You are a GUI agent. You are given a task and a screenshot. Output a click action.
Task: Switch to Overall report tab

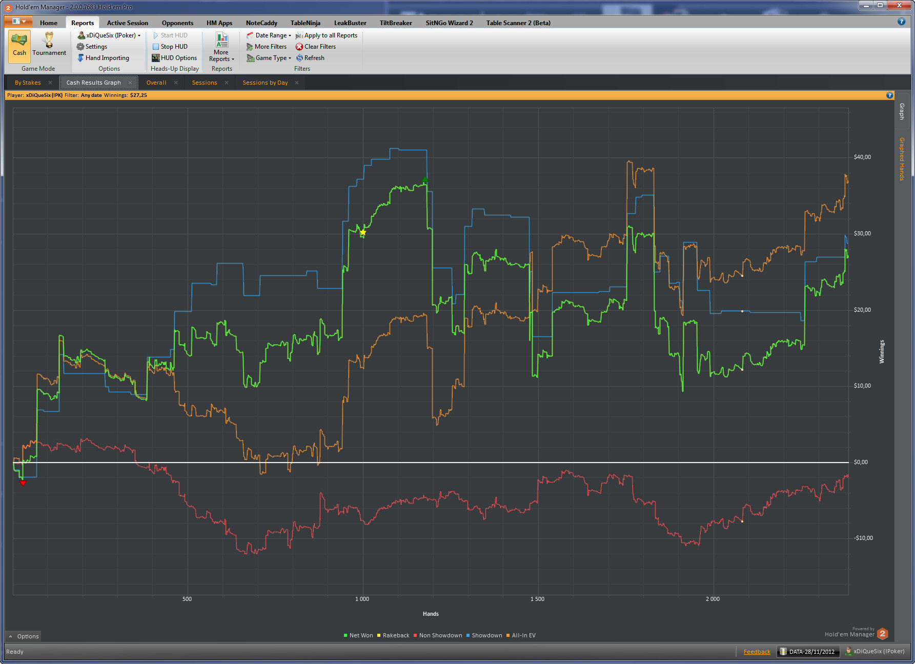point(156,83)
